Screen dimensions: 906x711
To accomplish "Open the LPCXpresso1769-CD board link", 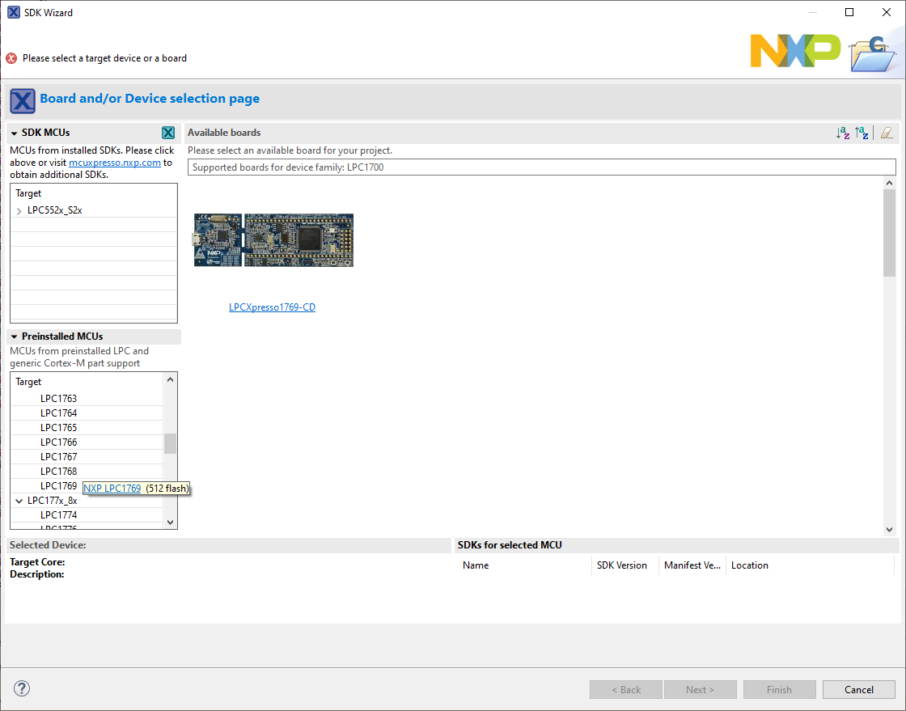I will pyautogui.click(x=272, y=307).
